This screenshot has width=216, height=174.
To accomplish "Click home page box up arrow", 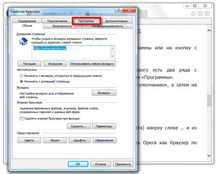I will 112,48.
